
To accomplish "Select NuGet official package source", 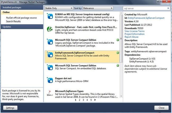I will pyautogui.click(x=21, y=18).
